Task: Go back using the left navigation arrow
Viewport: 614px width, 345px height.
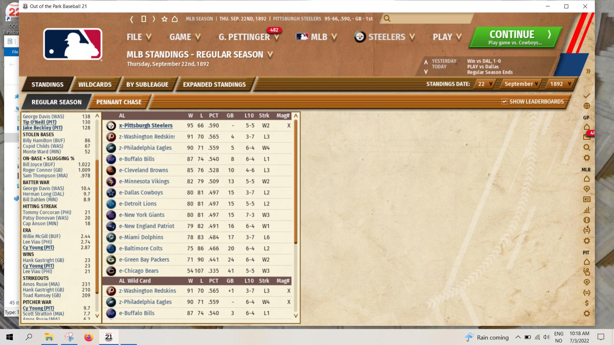Action: (x=132, y=19)
